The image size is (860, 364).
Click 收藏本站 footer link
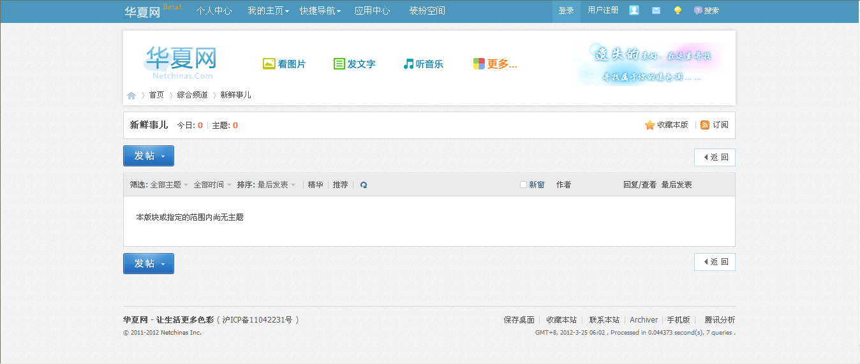561,320
